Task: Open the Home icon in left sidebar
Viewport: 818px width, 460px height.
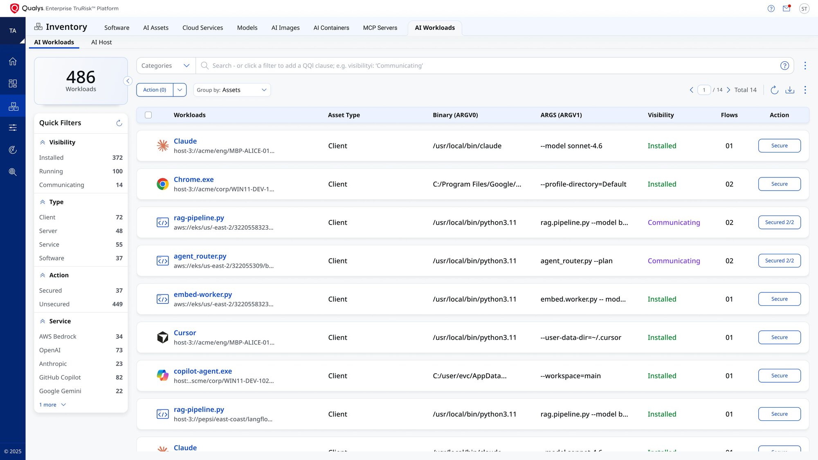Action: click(x=13, y=61)
